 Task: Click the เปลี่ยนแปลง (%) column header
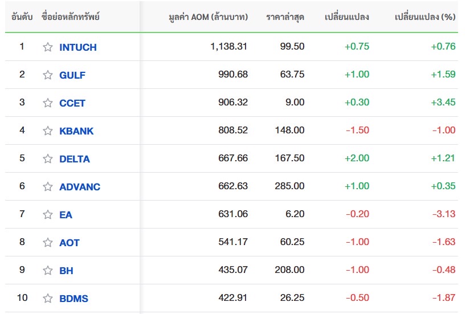point(425,17)
